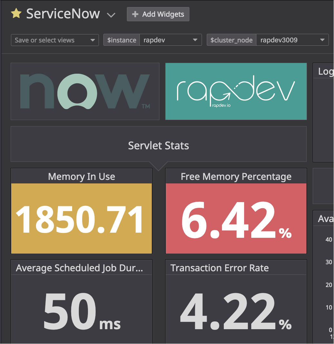Click the 6.42% free memory value
This screenshot has width=334, height=344.
[x=236, y=219]
